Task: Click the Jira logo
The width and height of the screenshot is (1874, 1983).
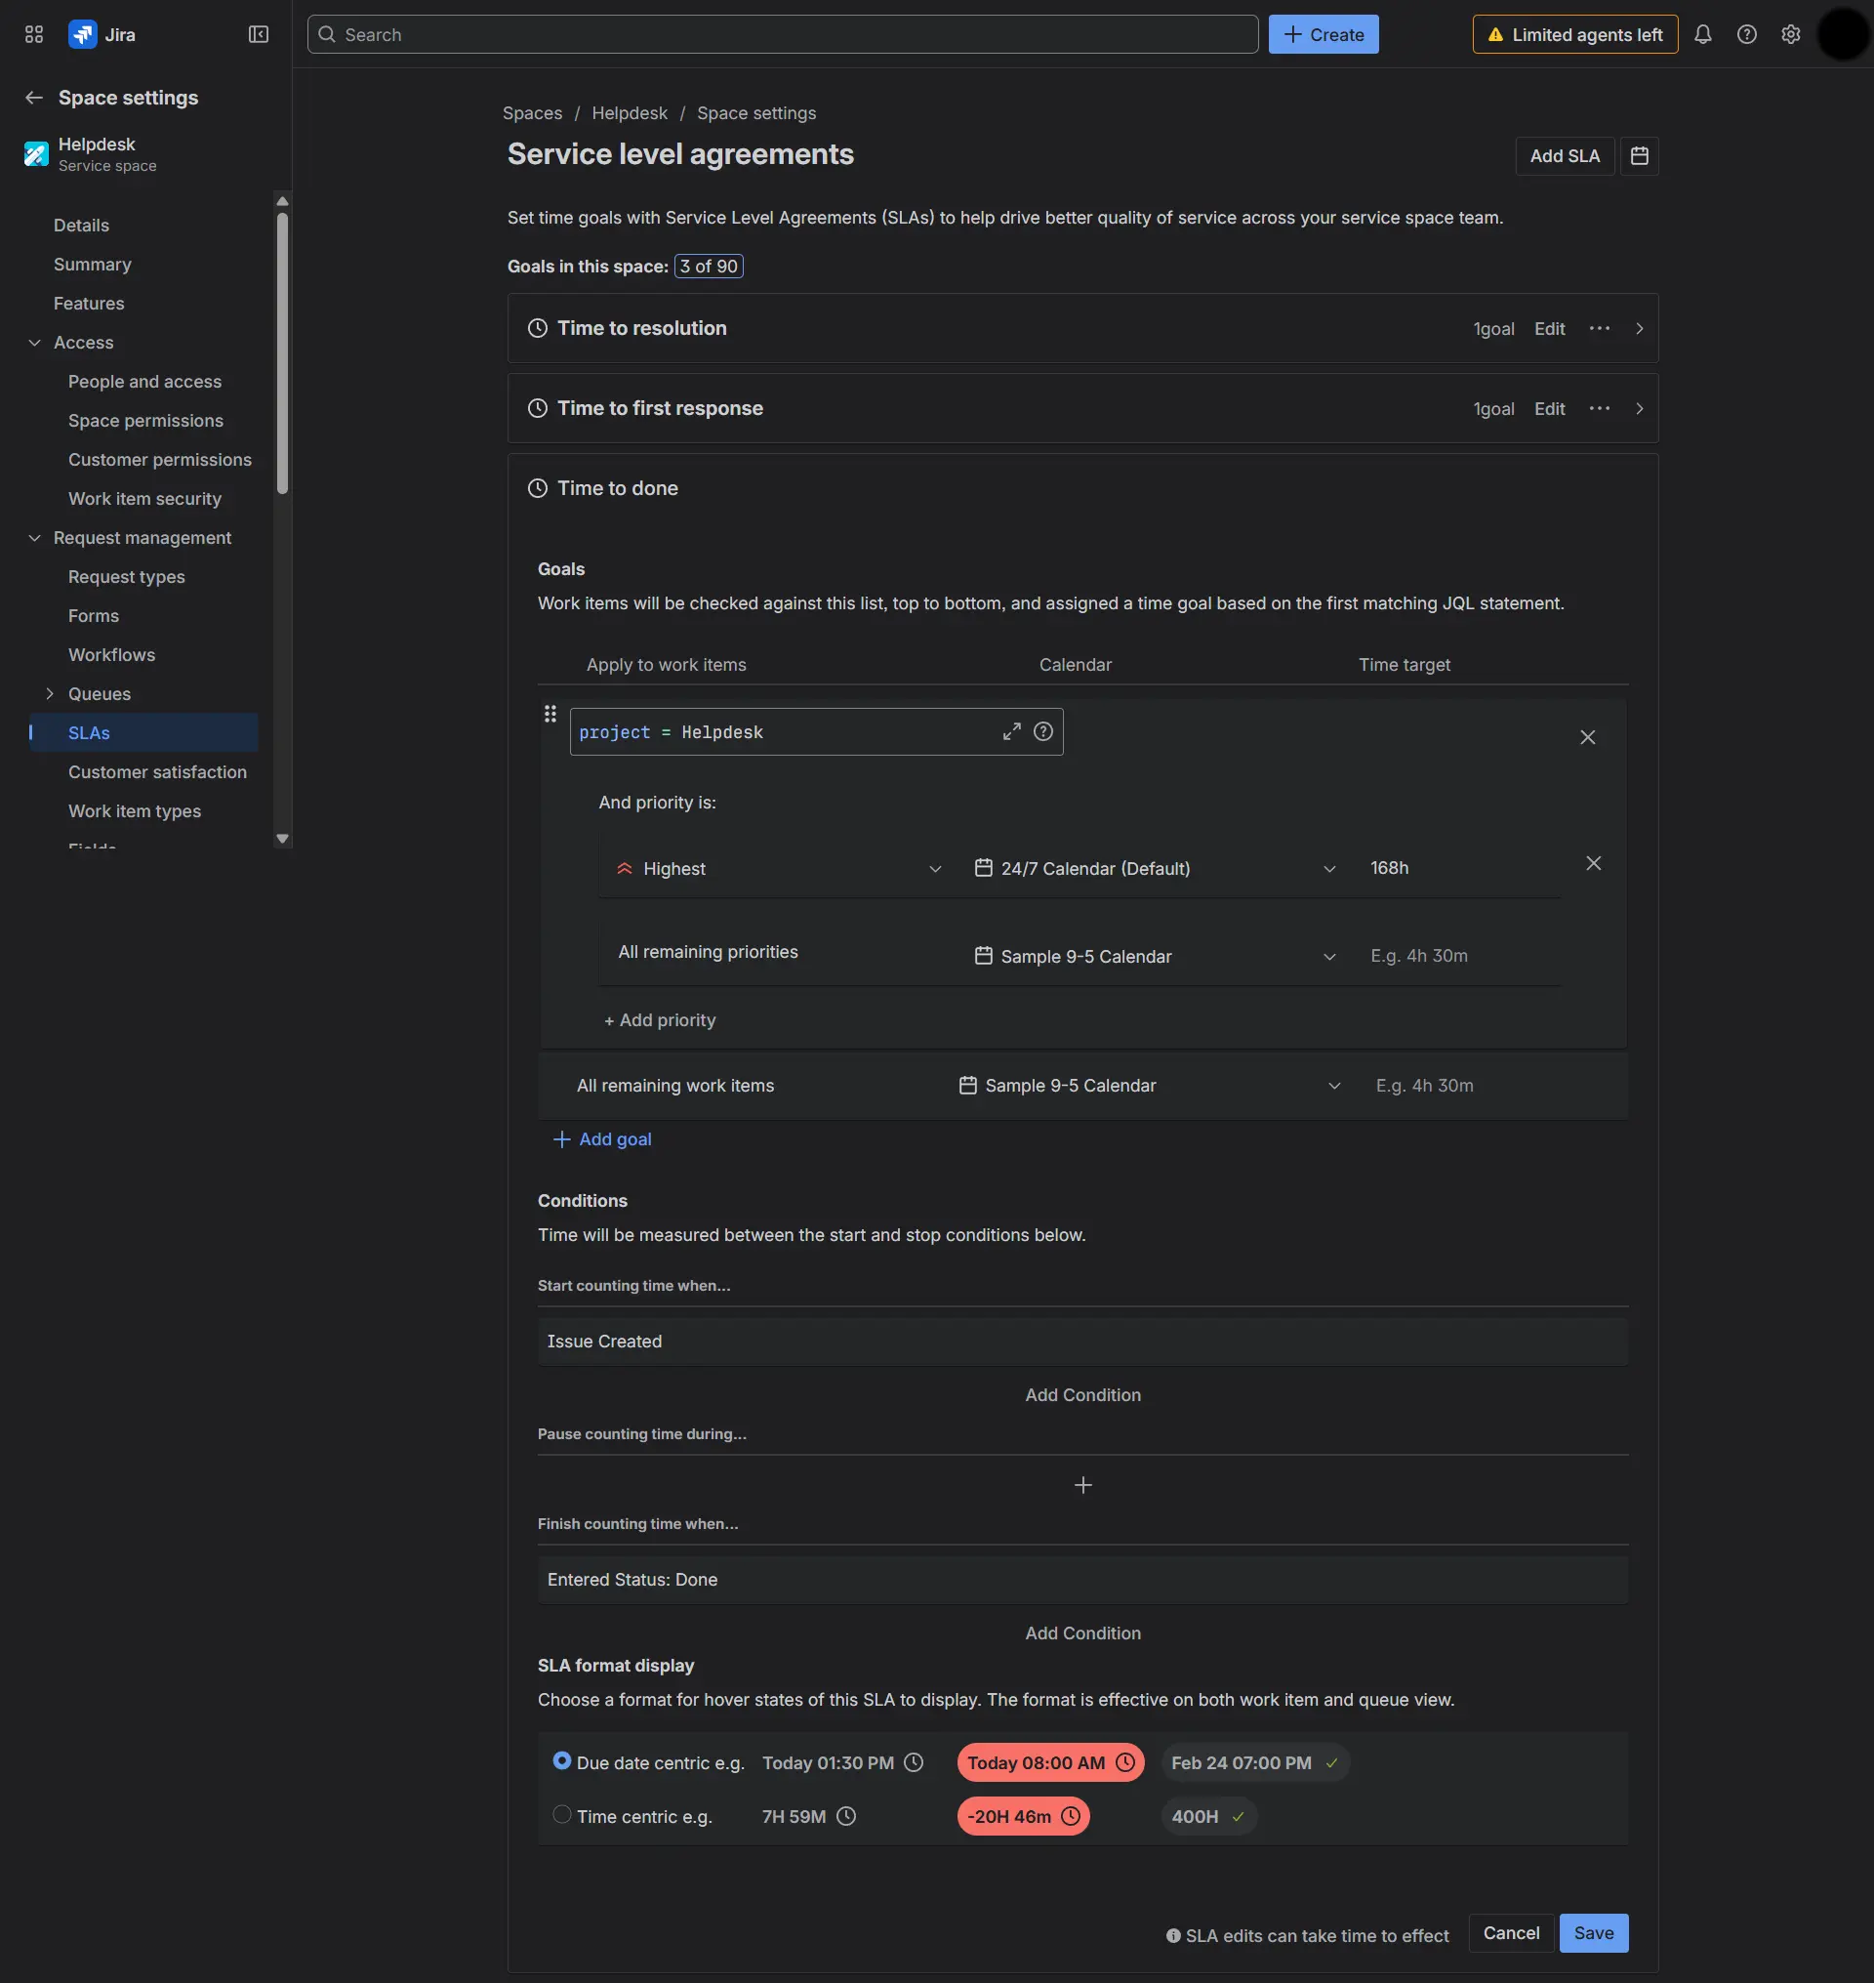Action: point(82,34)
